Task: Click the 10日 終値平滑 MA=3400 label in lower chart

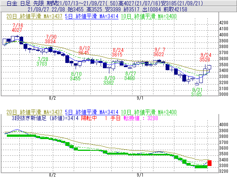Action: pos(149,112)
